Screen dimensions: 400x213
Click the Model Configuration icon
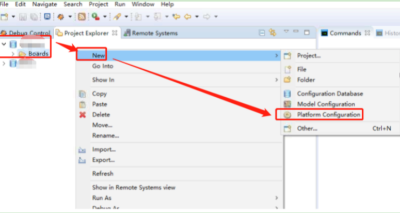tap(287, 104)
